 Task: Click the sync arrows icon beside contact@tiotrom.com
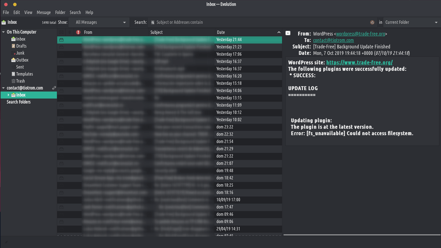tap(54, 88)
